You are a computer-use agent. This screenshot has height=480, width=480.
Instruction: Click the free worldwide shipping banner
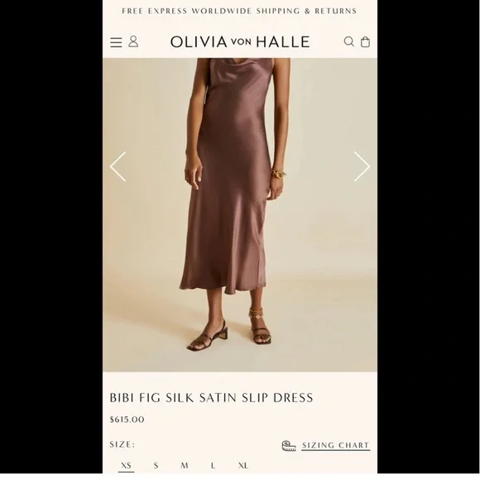239,11
